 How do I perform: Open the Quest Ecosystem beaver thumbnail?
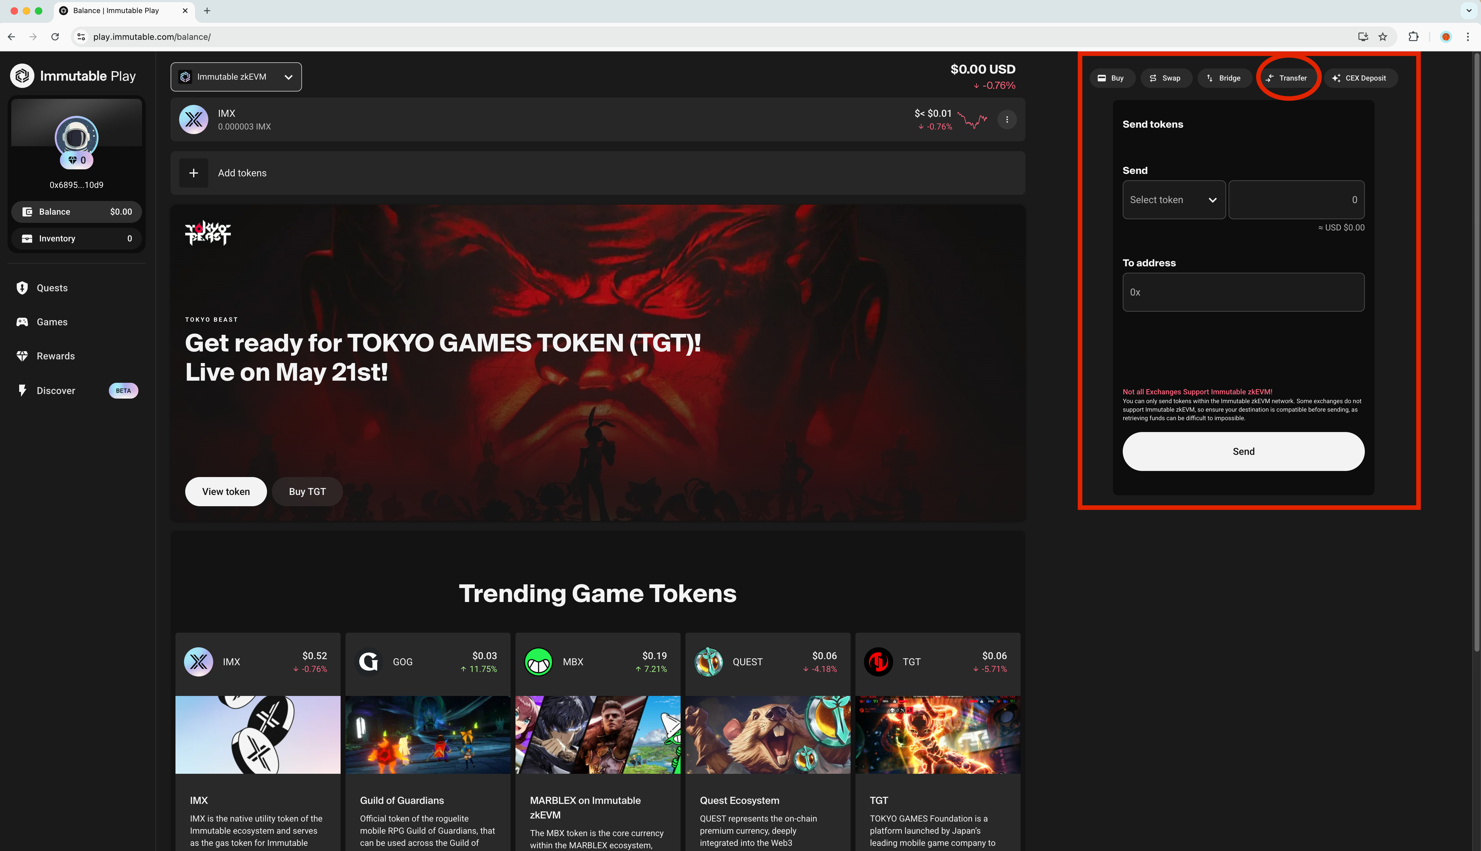pos(768,735)
